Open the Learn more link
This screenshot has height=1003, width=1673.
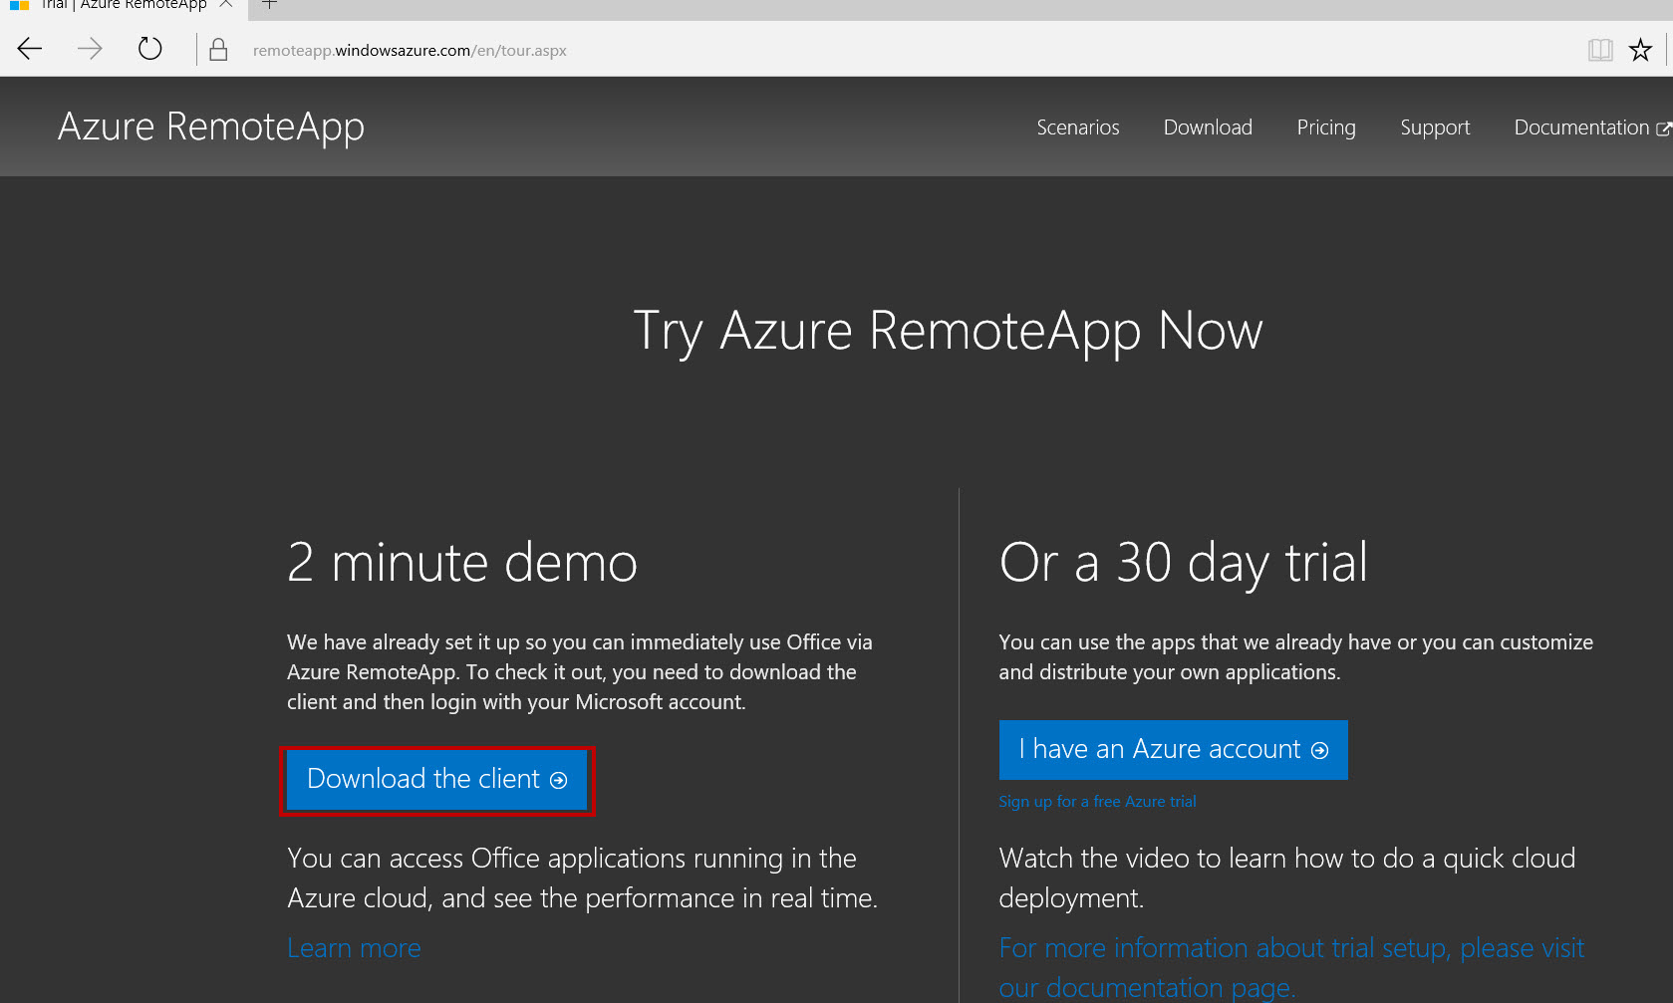[x=354, y=948]
